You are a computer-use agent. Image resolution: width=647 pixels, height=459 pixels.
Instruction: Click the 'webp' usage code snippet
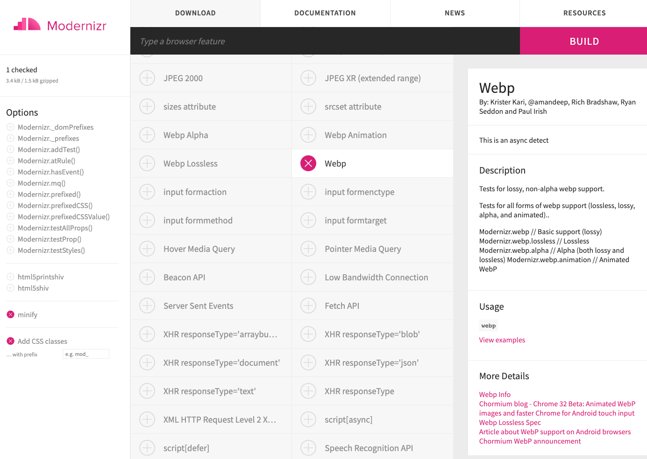489,326
